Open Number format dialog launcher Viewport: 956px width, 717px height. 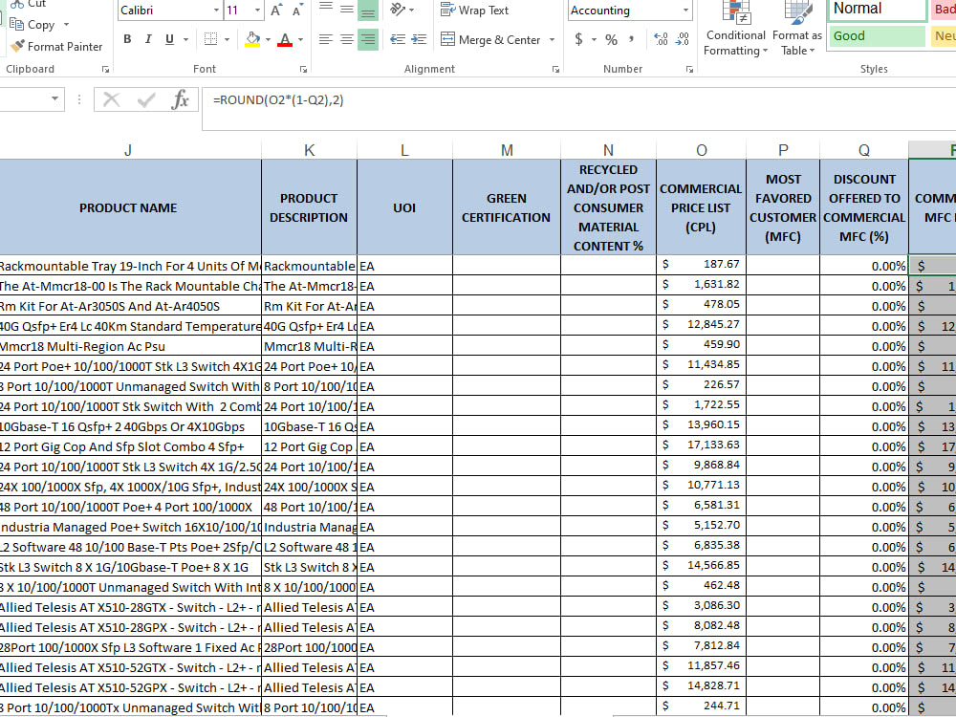tap(689, 70)
